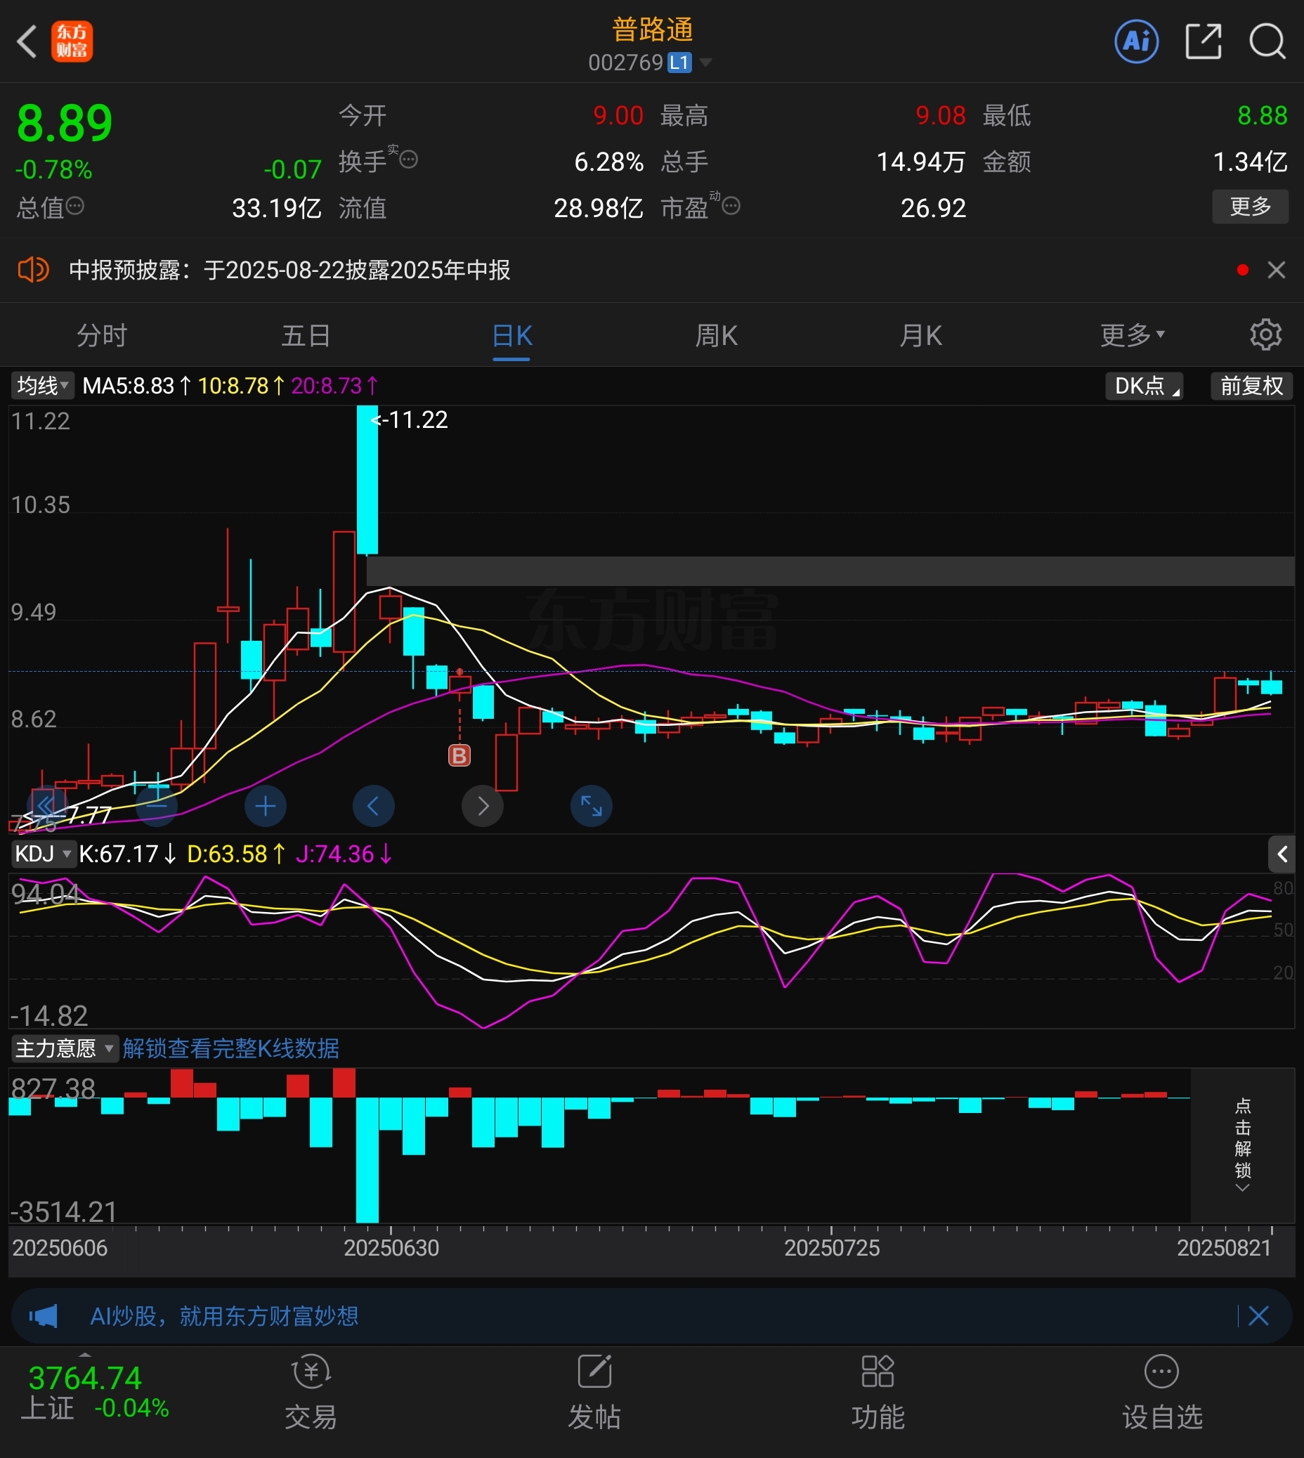Move chart cursor left arrow
Viewport: 1304px width, 1458px height.
(x=373, y=806)
